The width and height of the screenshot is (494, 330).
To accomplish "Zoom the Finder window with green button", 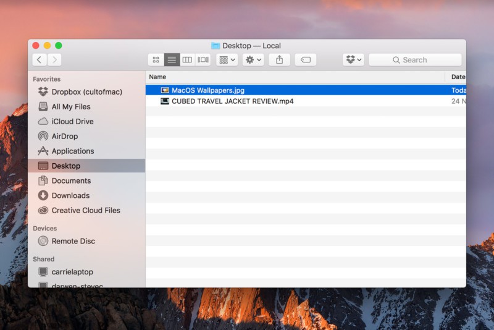I will [59, 46].
